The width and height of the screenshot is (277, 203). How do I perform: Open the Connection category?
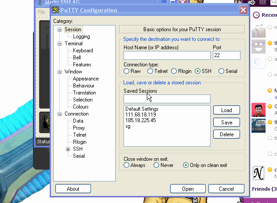coord(77,114)
